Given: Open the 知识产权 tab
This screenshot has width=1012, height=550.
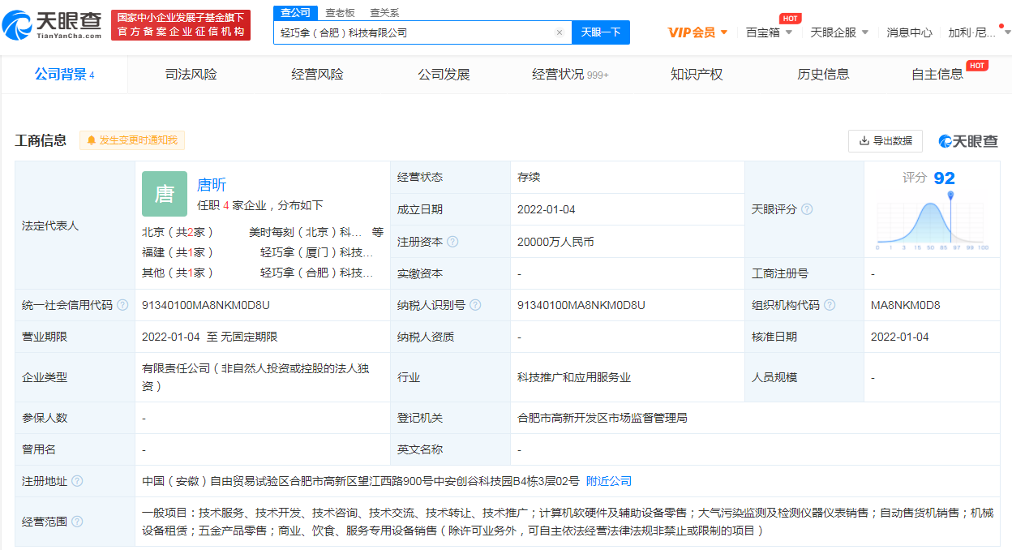Looking at the screenshot, I should 697,75.
